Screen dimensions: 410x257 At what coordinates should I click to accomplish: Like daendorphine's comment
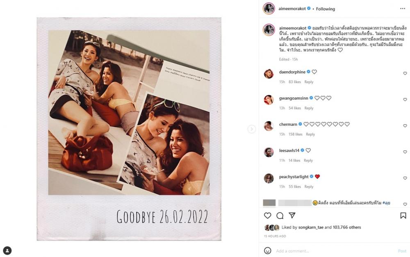(x=405, y=73)
